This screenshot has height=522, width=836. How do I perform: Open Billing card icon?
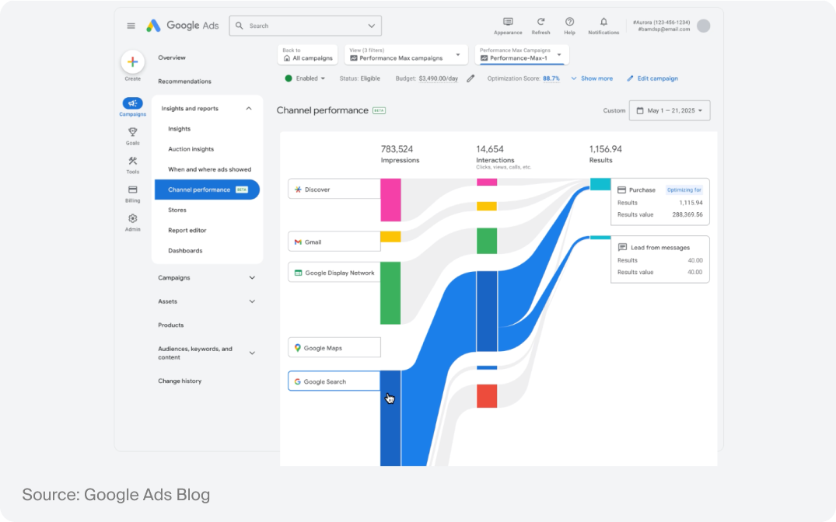pos(133,190)
